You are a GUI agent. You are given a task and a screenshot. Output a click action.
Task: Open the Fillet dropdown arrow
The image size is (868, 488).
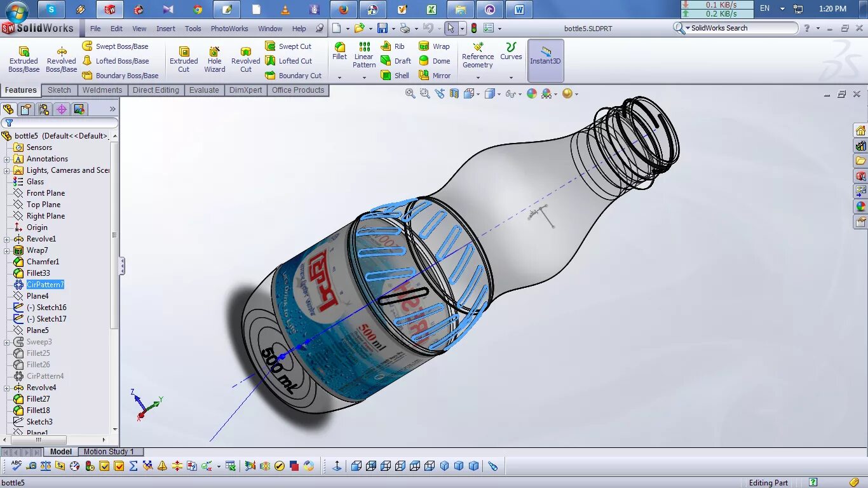point(340,78)
